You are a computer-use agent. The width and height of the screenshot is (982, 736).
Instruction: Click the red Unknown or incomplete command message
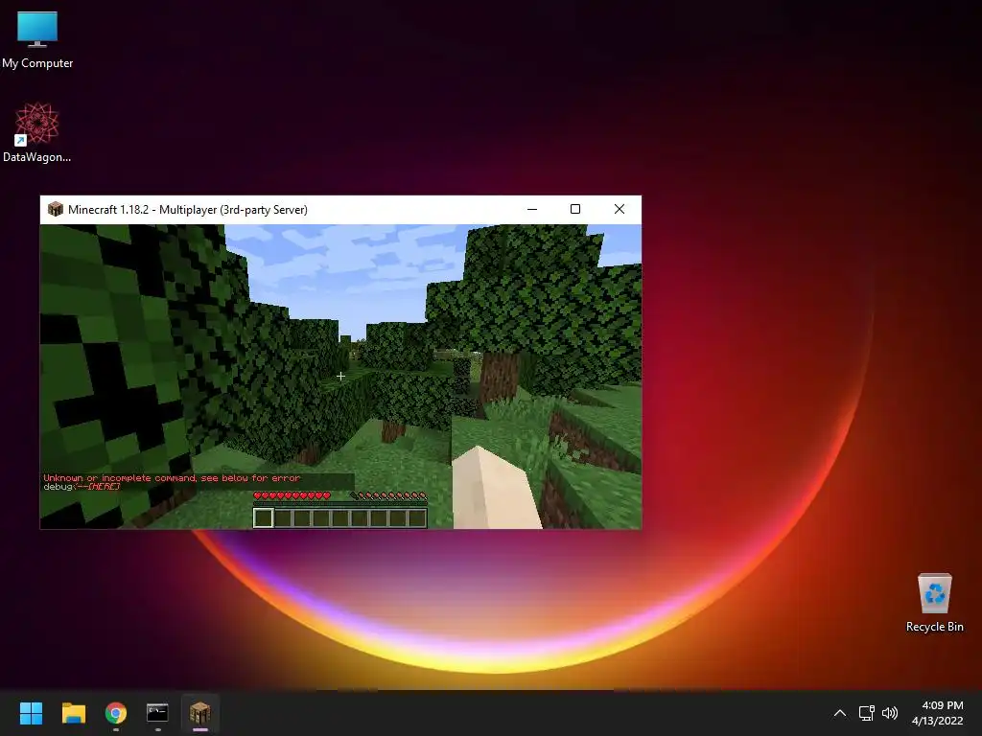[x=172, y=478]
